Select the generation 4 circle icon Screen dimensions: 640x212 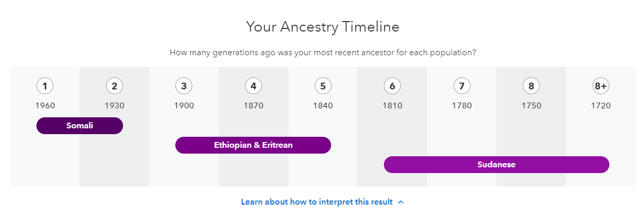253,86
